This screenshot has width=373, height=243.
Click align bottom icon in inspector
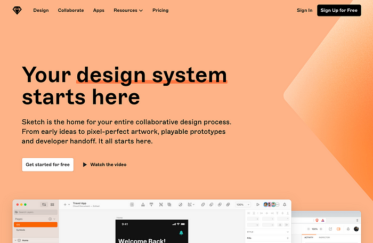coord(288,213)
